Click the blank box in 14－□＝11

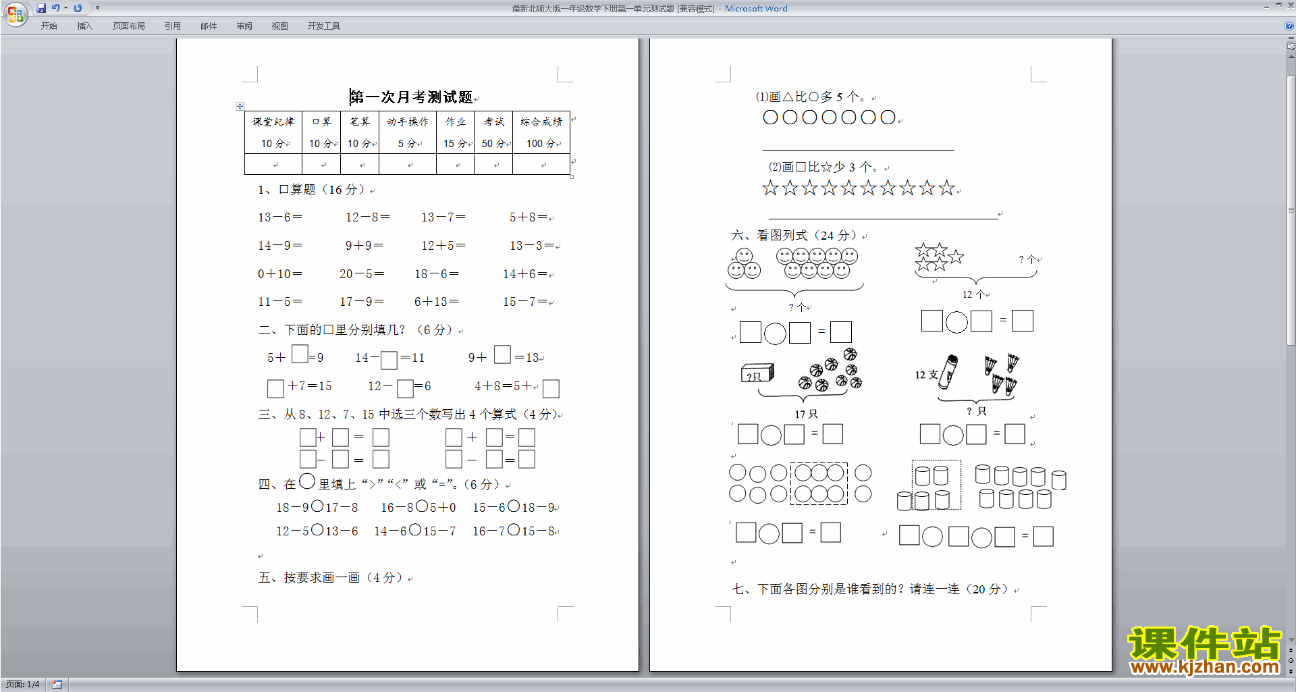point(389,361)
